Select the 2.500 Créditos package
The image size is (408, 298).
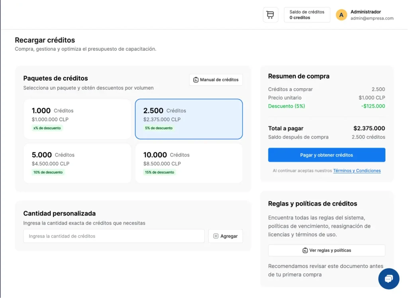(189, 119)
